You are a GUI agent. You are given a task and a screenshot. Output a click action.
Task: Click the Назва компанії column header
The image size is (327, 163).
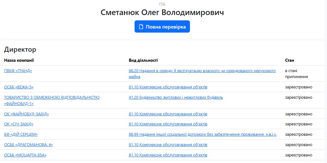click(x=19, y=60)
